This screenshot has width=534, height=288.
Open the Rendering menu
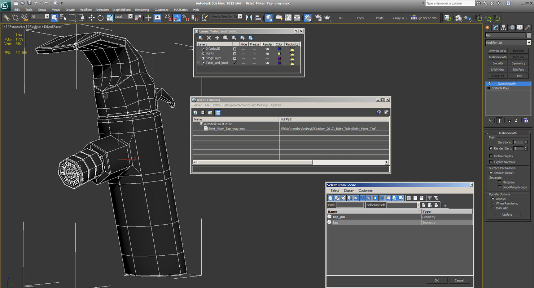click(142, 10)
